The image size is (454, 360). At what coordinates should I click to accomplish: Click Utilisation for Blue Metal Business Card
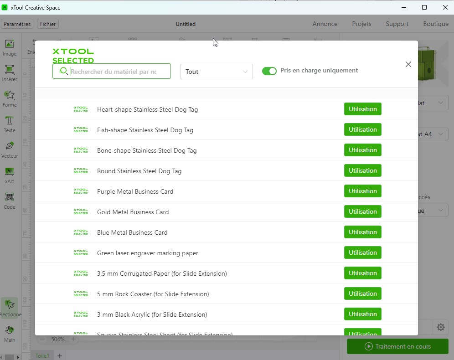[362, 232]
